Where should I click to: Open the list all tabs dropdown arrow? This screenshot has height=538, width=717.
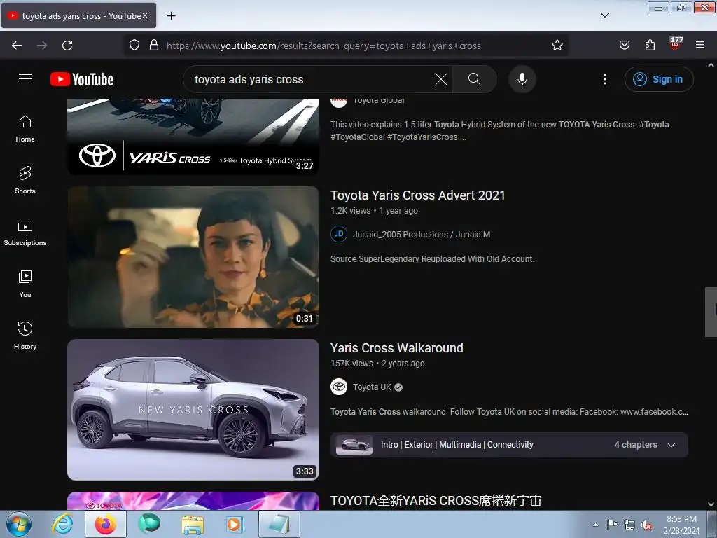(604, 15)
